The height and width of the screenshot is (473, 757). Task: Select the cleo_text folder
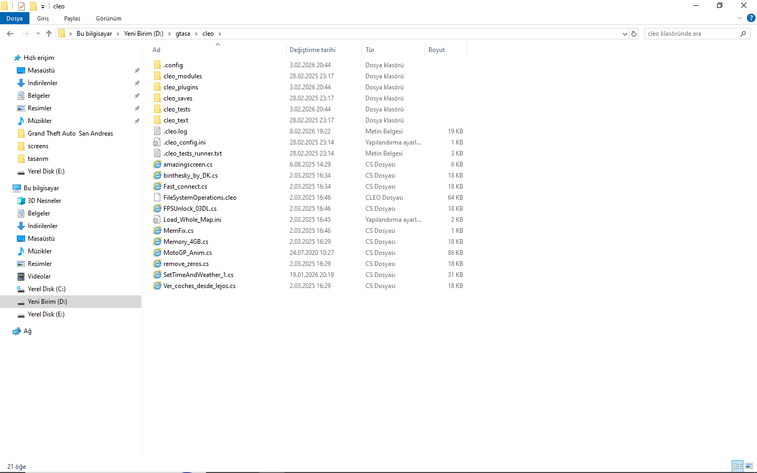(176, 120)
